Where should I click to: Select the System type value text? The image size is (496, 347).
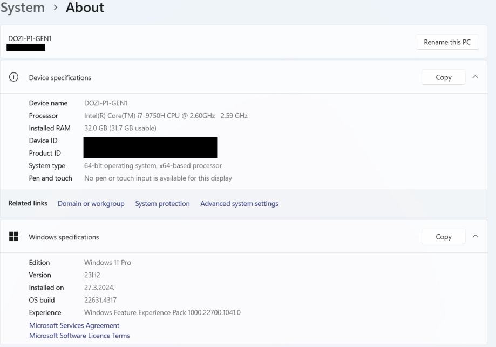pos(153,166)
